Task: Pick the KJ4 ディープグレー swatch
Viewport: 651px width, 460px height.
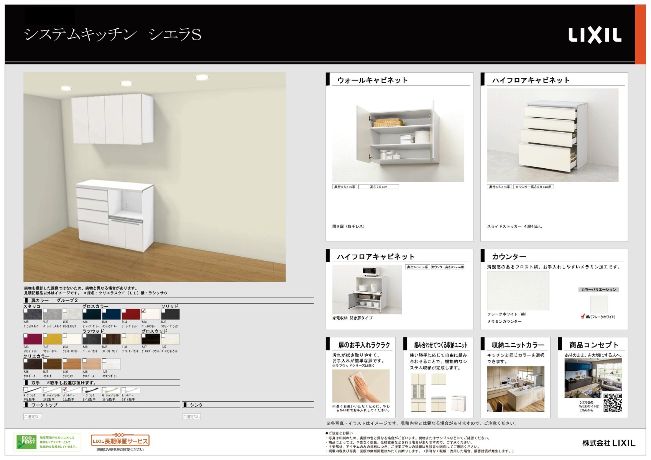Action: tap(92, 314)
